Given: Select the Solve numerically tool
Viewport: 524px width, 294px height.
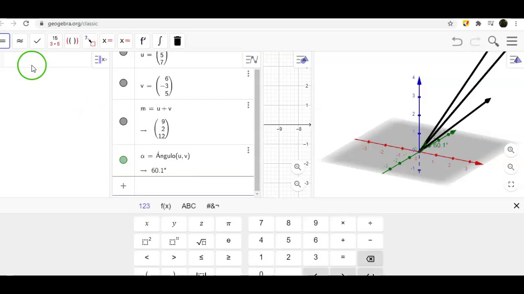Looking at the screenshot, I should 125,41.
